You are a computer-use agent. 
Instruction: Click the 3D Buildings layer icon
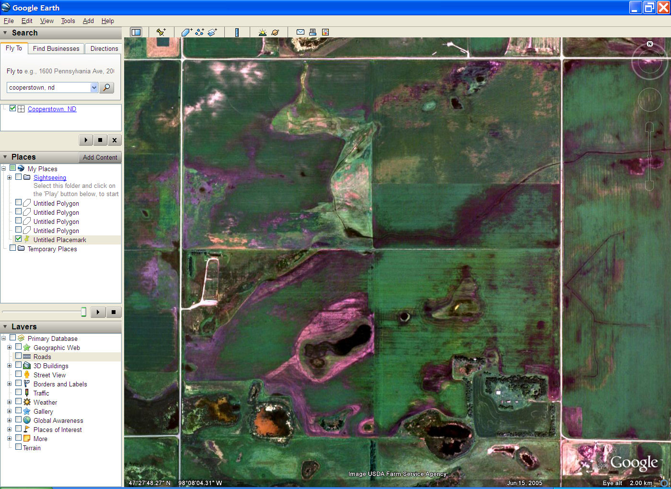tap(27, 366)
